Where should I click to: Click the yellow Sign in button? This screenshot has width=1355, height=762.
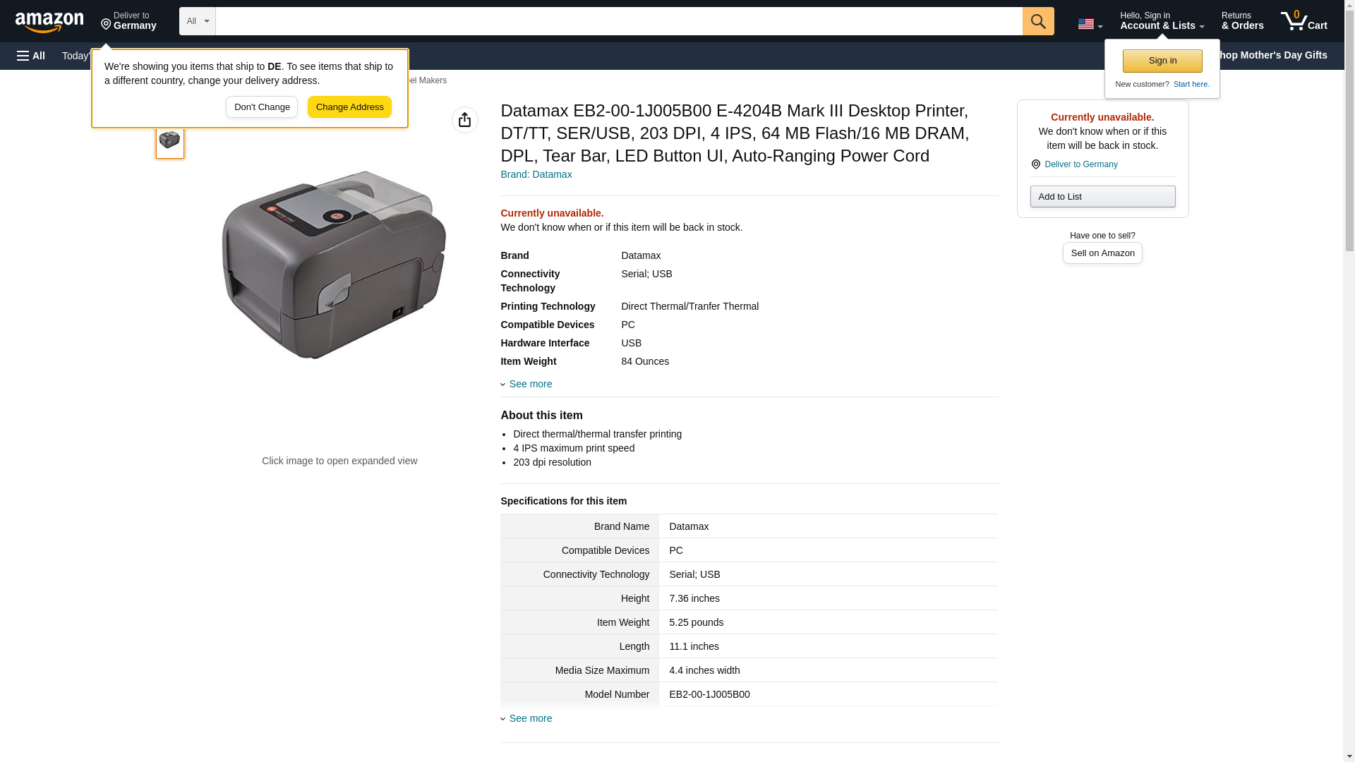[1162, 61]
